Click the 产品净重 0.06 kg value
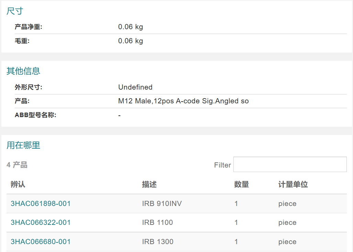The width and height of the screenshot is (353, 252). (x=131, y=27)
